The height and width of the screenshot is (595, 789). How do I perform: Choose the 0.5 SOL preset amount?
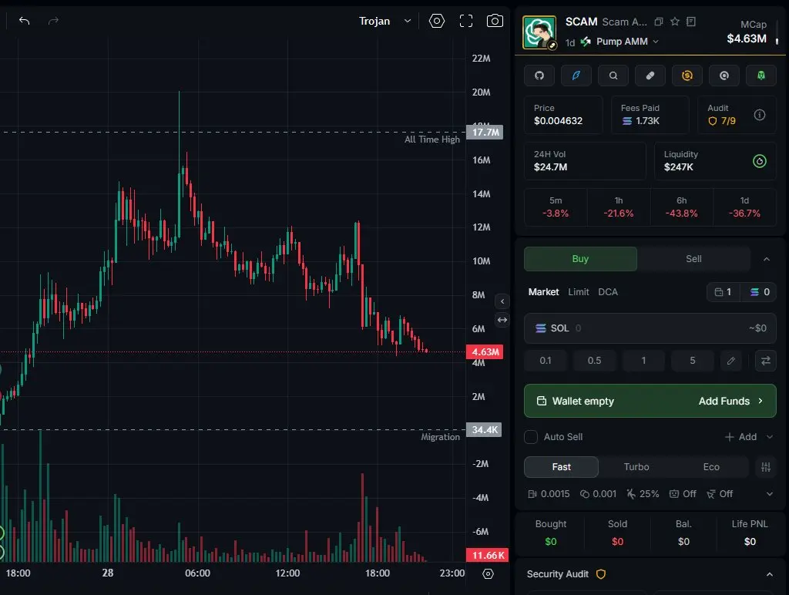click(x=594, y=361)
